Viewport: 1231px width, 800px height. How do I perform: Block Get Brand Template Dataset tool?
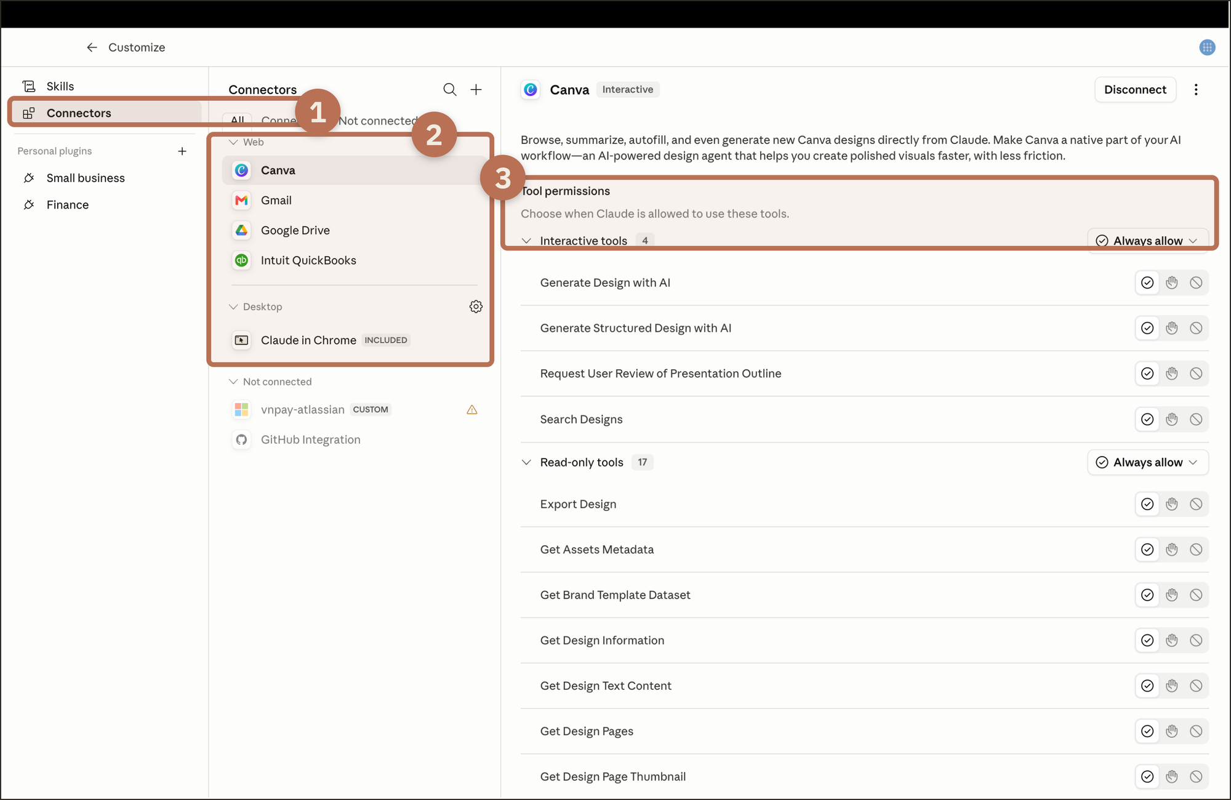click(x=1196, y=595)
